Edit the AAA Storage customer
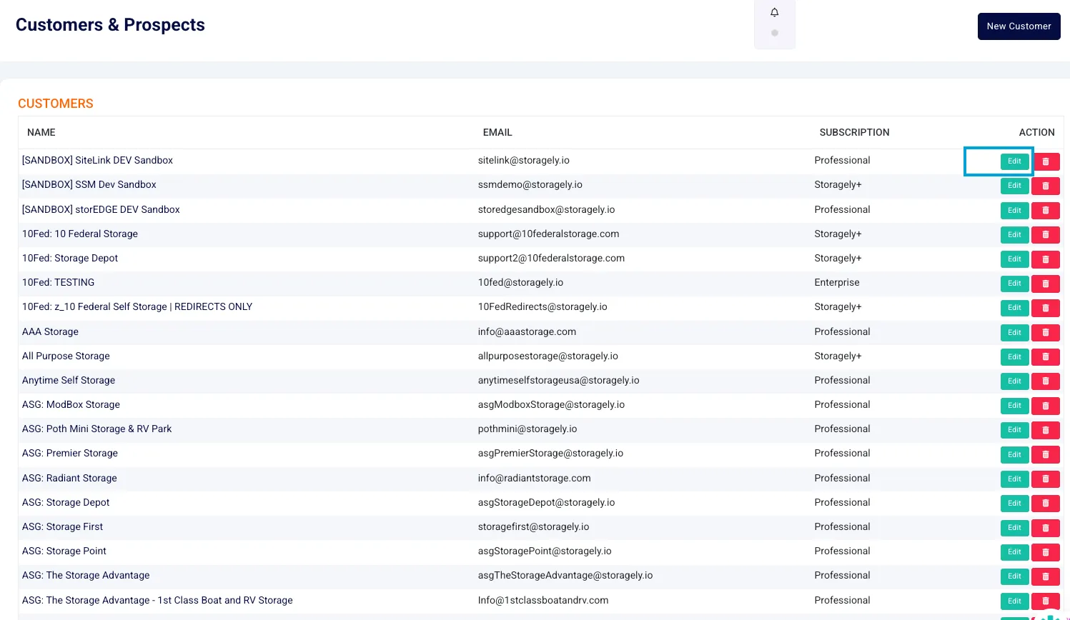1070x620 pixels. (x=1014, y=333)
